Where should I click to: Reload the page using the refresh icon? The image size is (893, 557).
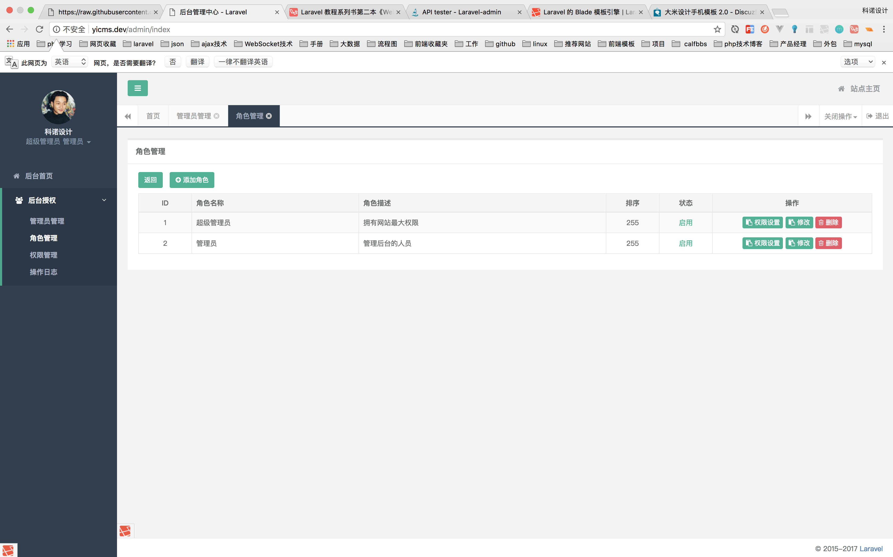pos(39,29)
